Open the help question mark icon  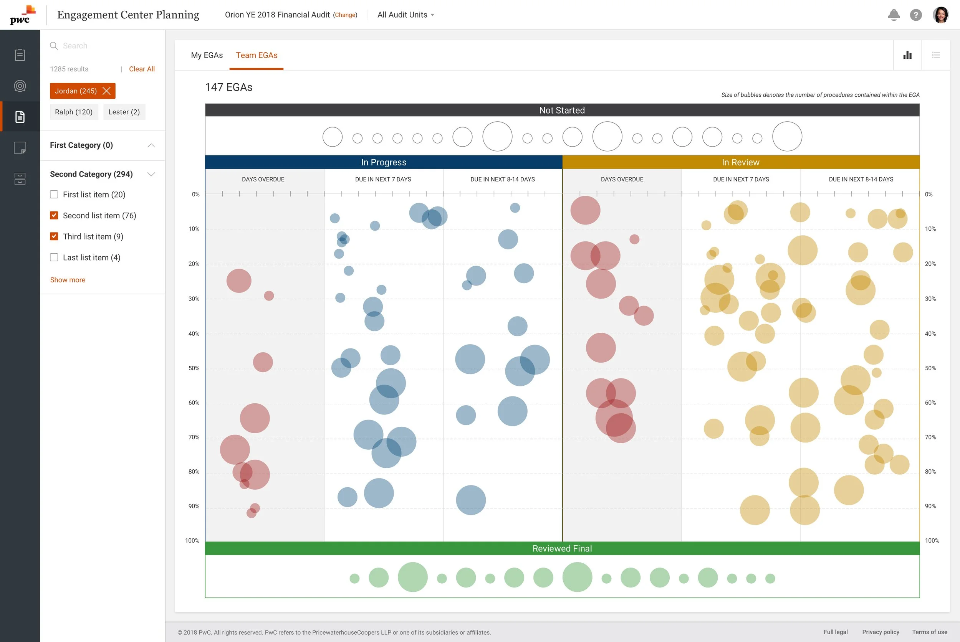(916, 15)
